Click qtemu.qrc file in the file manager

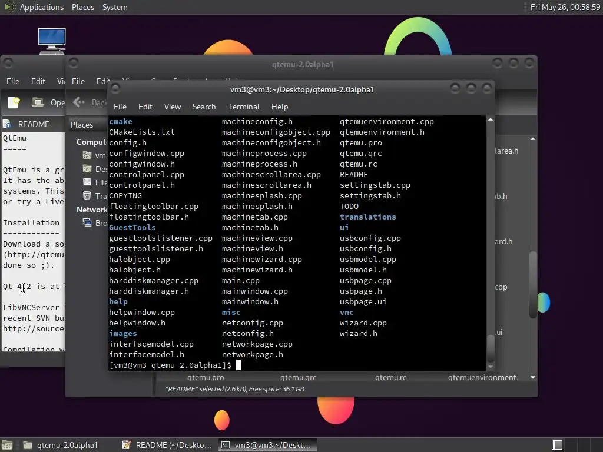298,377
